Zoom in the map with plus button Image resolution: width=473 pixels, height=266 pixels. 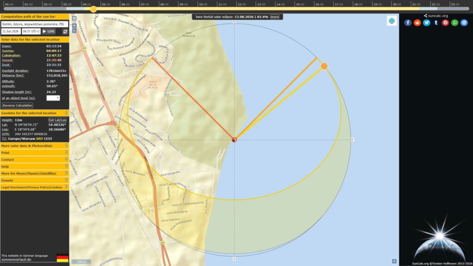74,26
